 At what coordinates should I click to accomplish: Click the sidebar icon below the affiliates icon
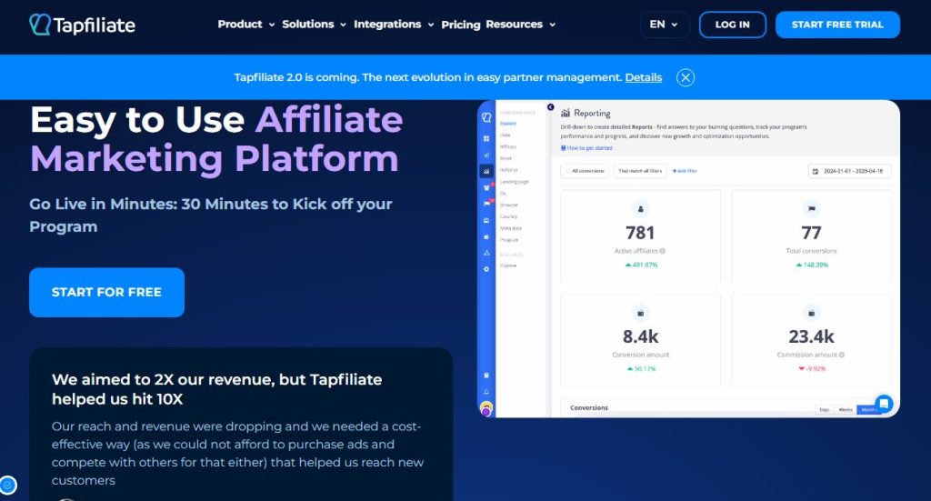tap(487, 203)
